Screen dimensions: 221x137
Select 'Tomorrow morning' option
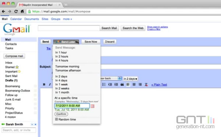click(x=67, y=66)
